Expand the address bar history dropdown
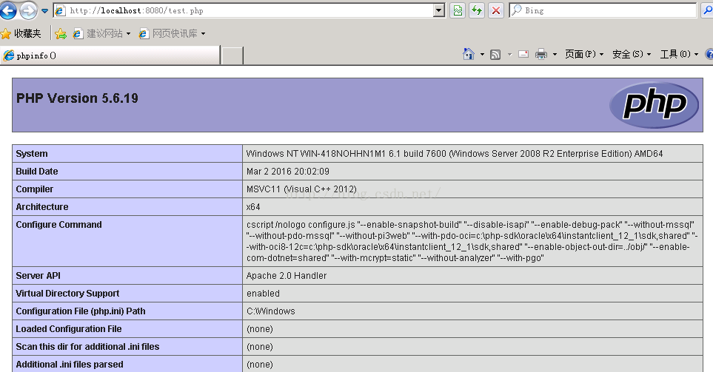The image size is (713, 372). tap(439, 10)
